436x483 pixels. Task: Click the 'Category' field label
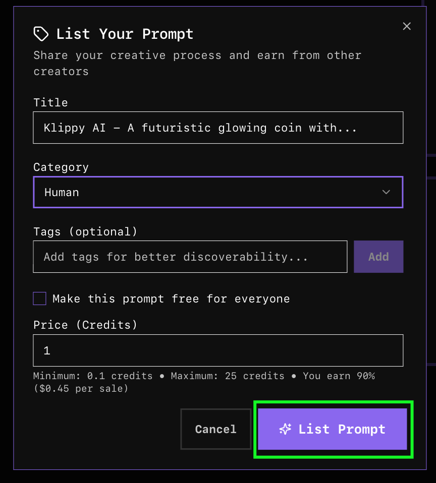click(61, 167)
